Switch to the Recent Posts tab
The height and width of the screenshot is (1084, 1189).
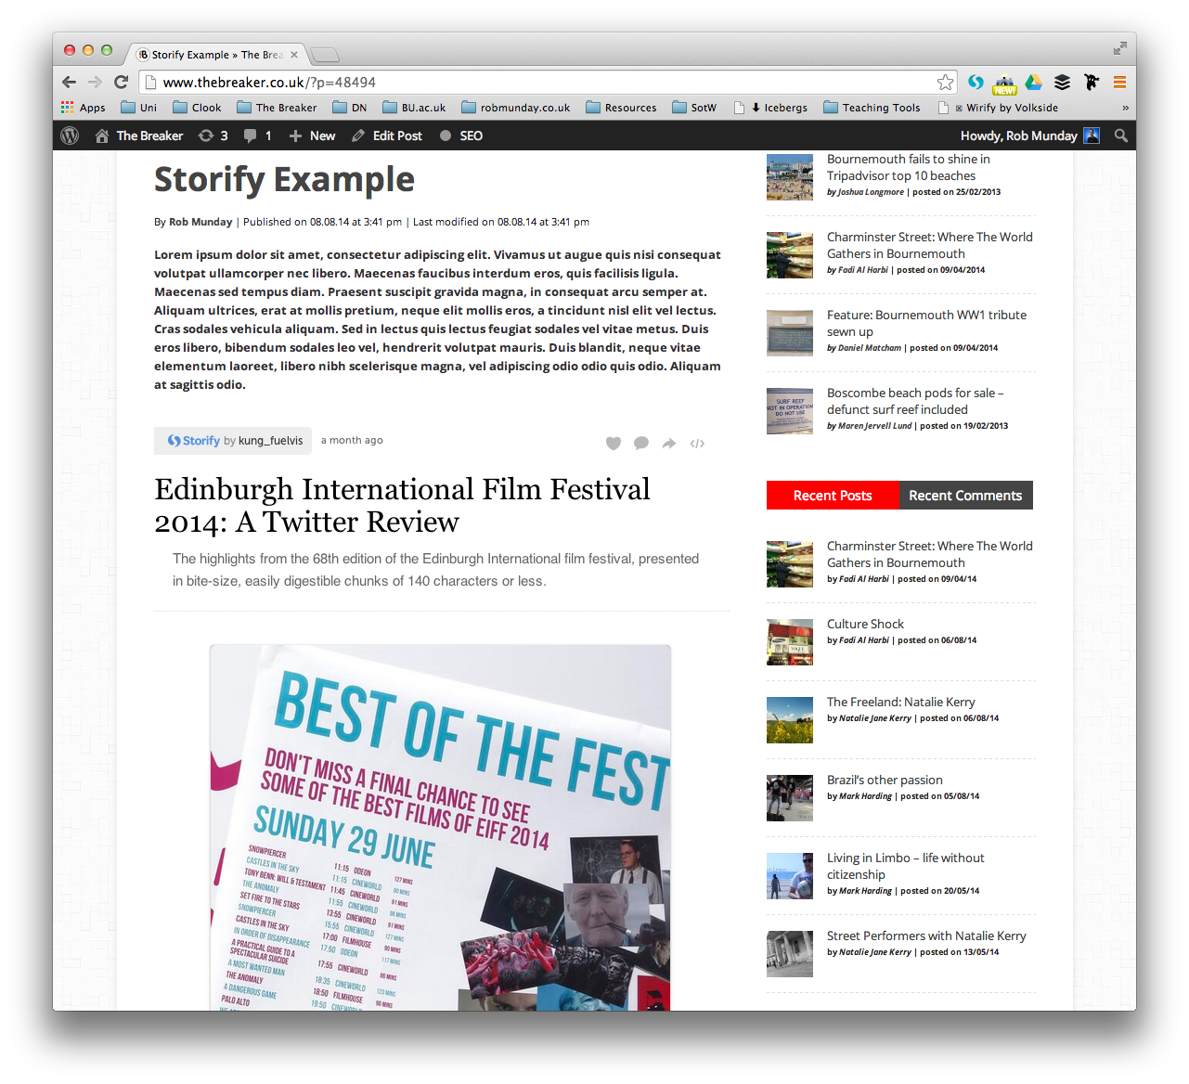tap(833, 496)
